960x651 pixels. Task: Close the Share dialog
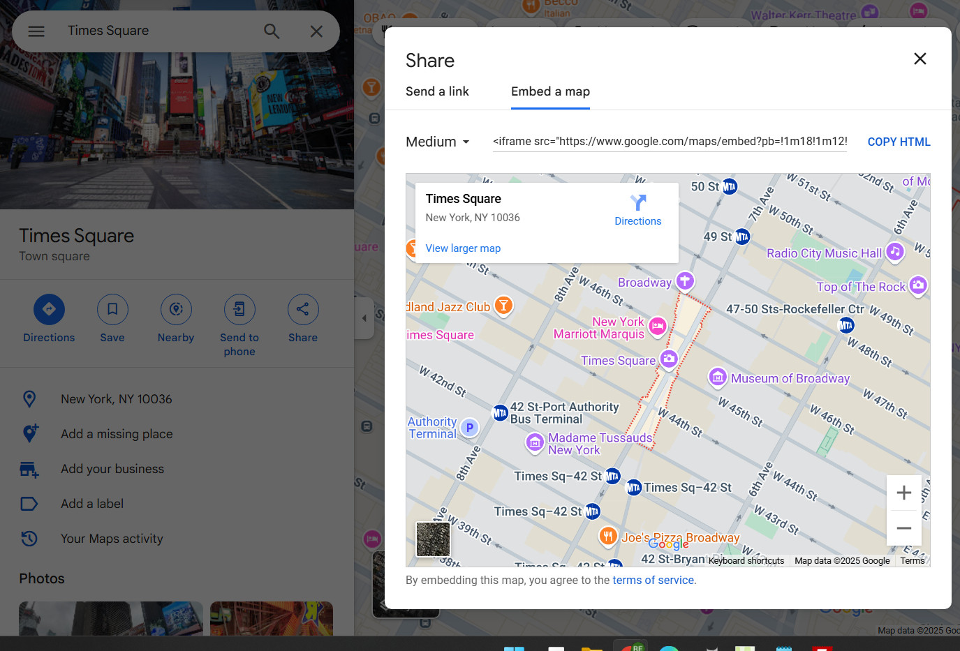pos(920,59)
